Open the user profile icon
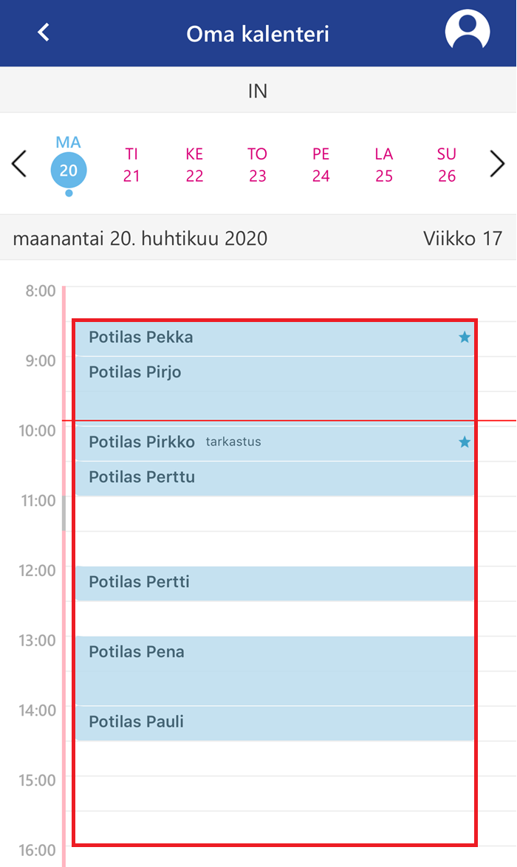The height and width of the screenshot is (867, 517). (468, 31)
